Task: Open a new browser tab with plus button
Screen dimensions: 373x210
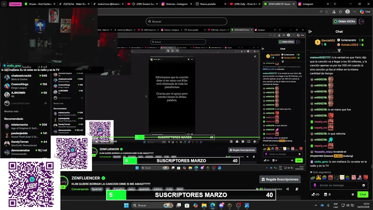Action: (335, 4)
